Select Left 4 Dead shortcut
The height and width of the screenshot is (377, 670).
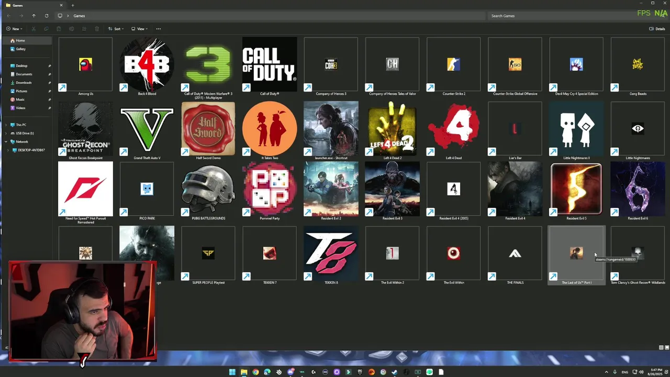(x=453, y=131)
